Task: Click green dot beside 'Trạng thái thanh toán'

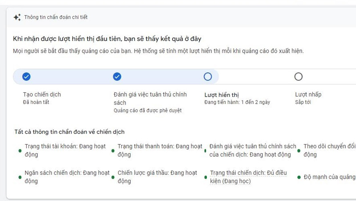Action: point(113,150)
